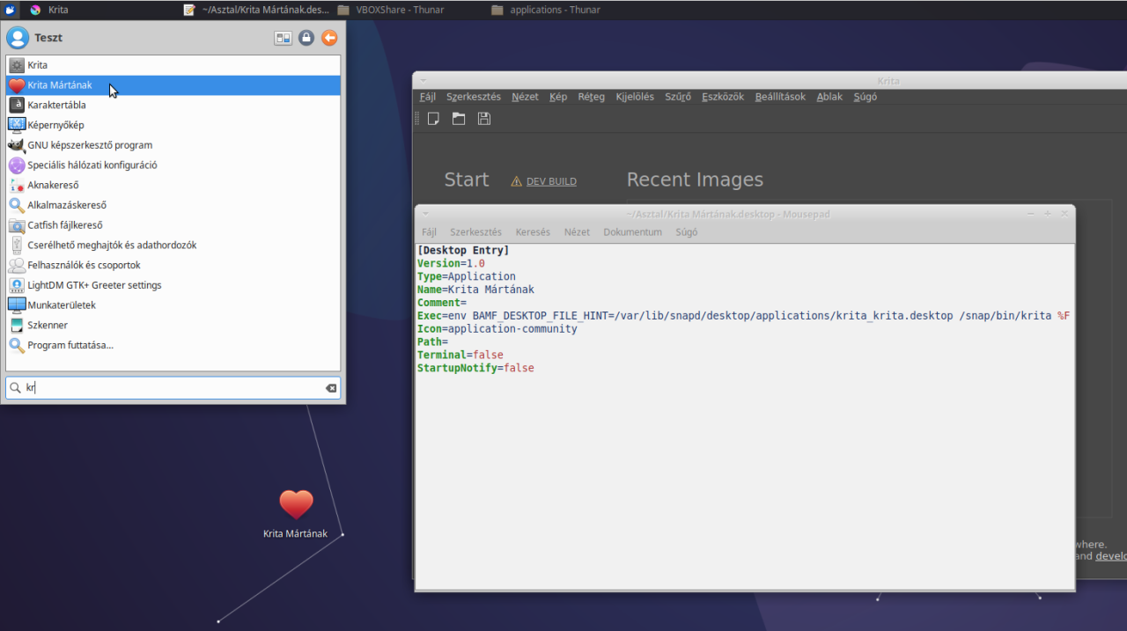
Task: Open the Szerkesztés menu in Mousepad
Action: [476, 232]
